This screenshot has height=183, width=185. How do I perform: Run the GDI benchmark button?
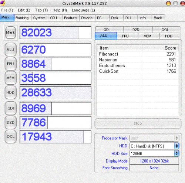coord(10,108)
